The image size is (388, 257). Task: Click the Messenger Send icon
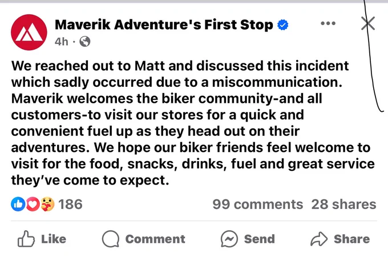pos(229,239)
